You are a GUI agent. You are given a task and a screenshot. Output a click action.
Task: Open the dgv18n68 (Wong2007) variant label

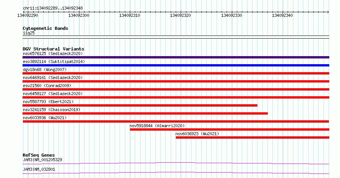pyautogui.click(x=45, y=70)
